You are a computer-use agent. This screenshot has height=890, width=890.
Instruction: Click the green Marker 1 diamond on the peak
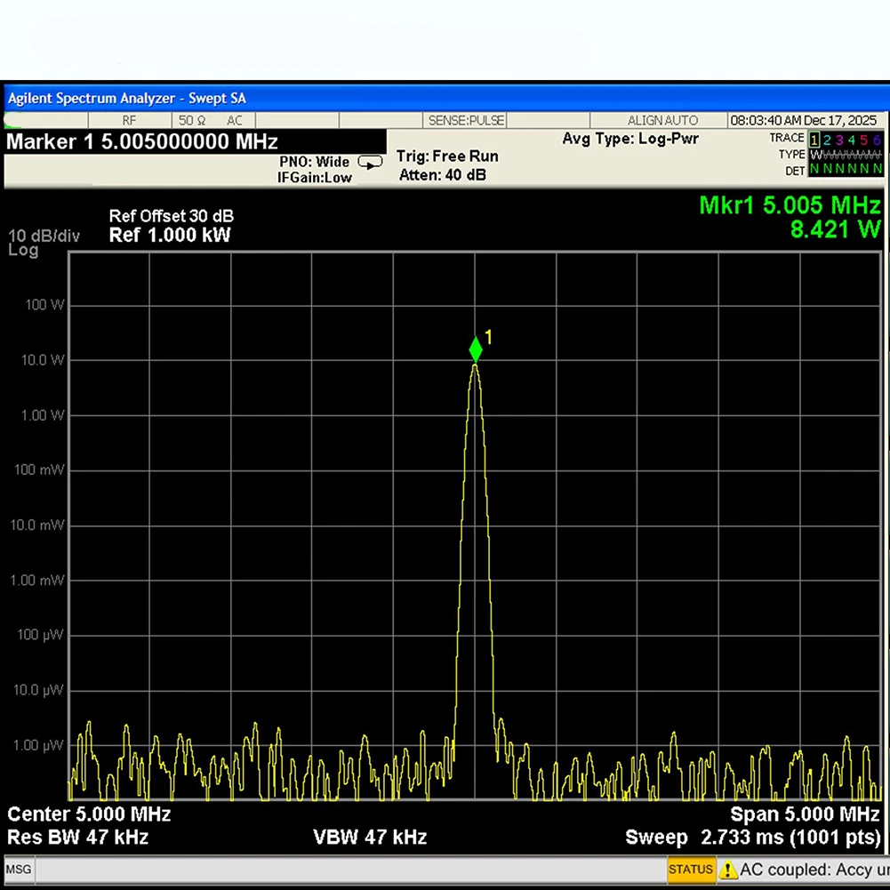476,349
